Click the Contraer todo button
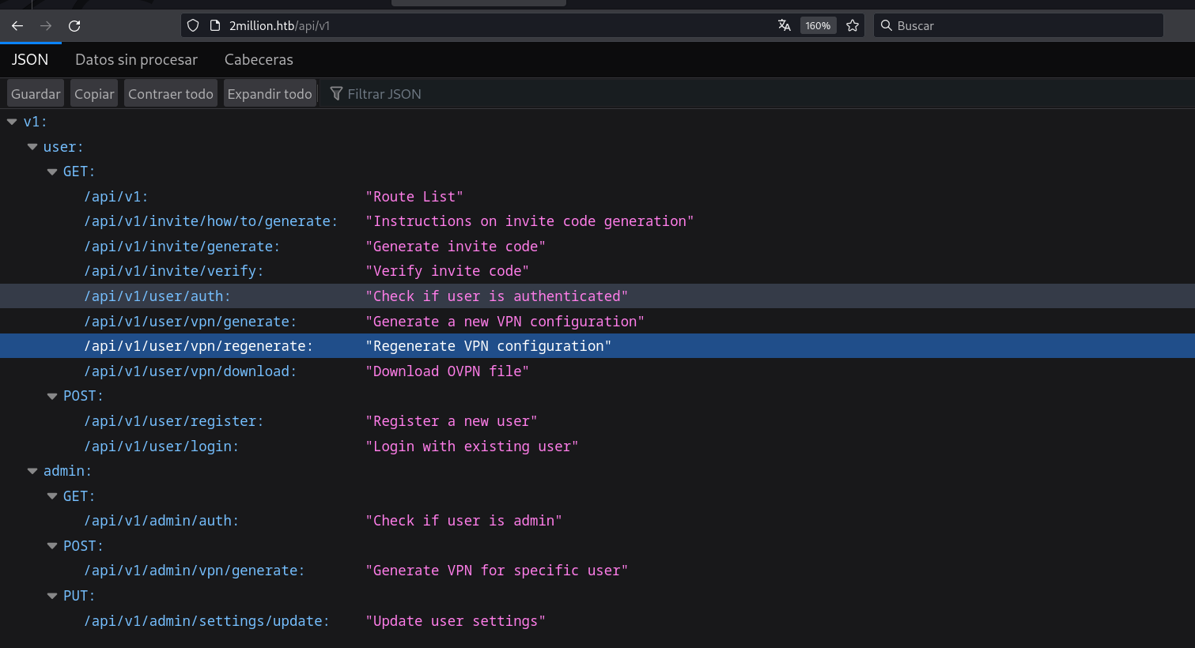 tap(170, 93)
